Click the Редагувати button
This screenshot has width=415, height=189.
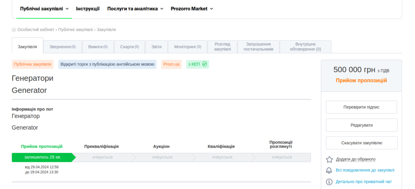[x=362, y=125]
